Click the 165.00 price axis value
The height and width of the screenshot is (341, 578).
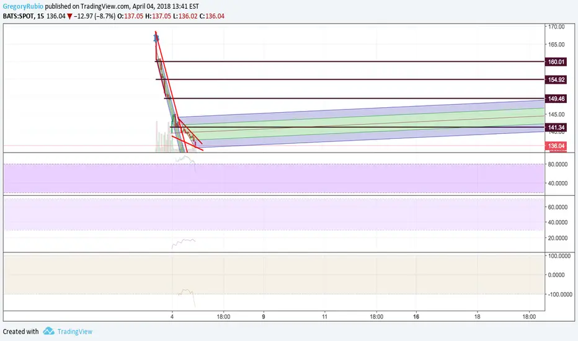click(x=556, y=44)
